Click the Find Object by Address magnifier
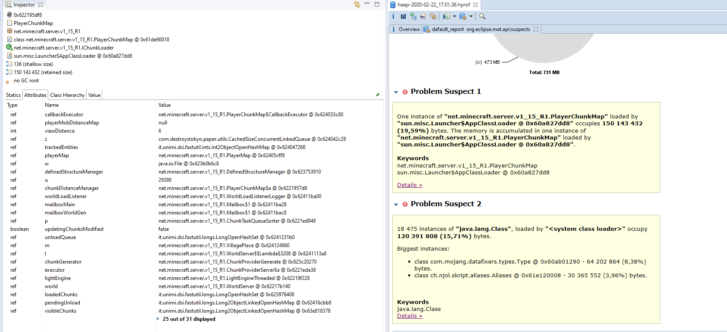Image resolution: width=727 pixels, height=332 pixels. 482,16
